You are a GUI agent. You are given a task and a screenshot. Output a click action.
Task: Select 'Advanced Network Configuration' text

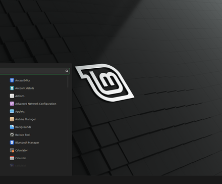(x=36, y=104)
